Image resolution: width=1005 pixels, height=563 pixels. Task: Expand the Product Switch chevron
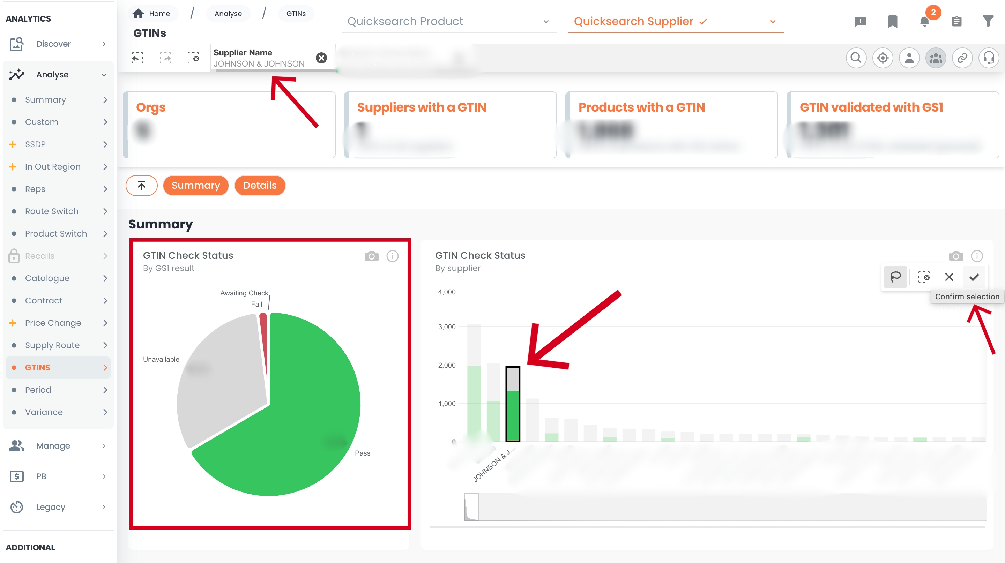[105, 234]
